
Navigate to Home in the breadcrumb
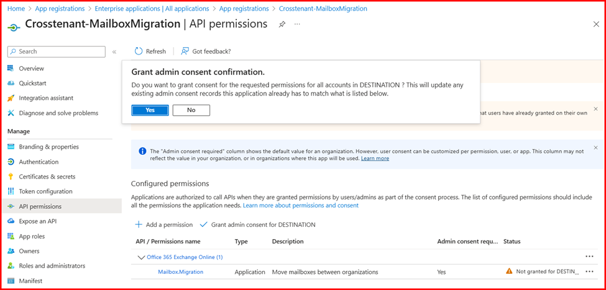point(16,9)
